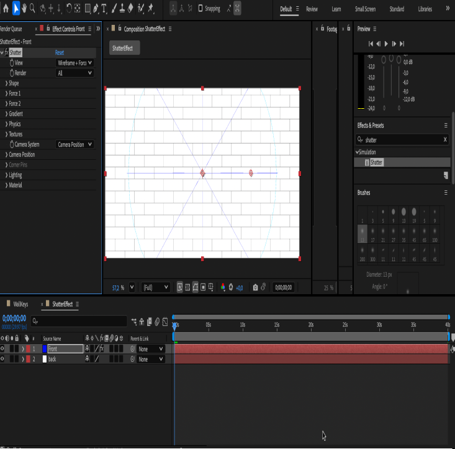Click the Home icon in toolbar
The image size is (455, 449).
point(6,9)
